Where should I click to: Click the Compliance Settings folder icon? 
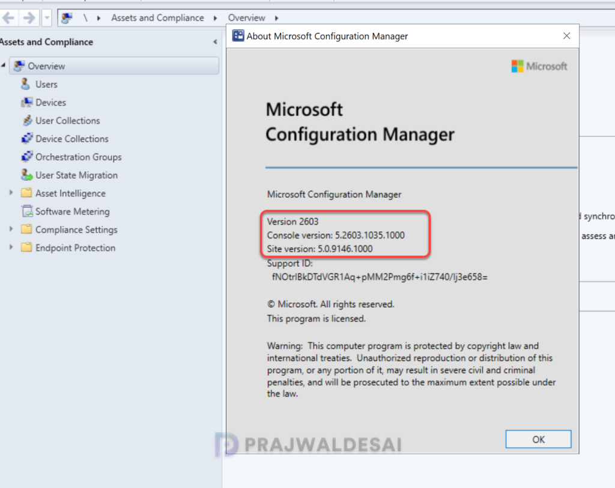(26, 229)
